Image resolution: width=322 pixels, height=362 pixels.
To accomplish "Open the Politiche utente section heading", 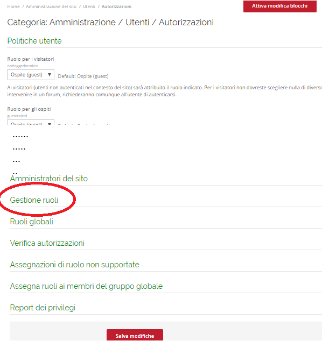I will point(34,41).
